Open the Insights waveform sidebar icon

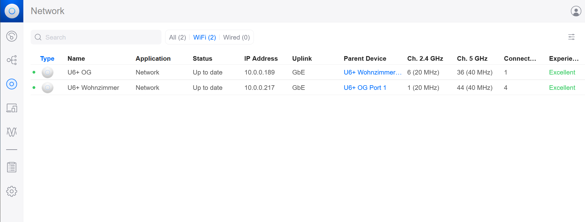tap(12, 132)
